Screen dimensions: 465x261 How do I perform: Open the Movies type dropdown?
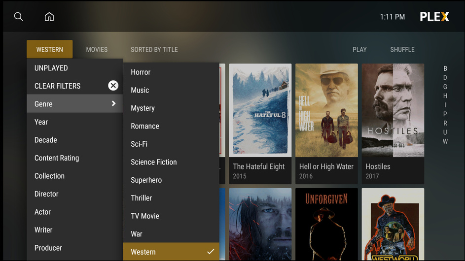point(97,49)
